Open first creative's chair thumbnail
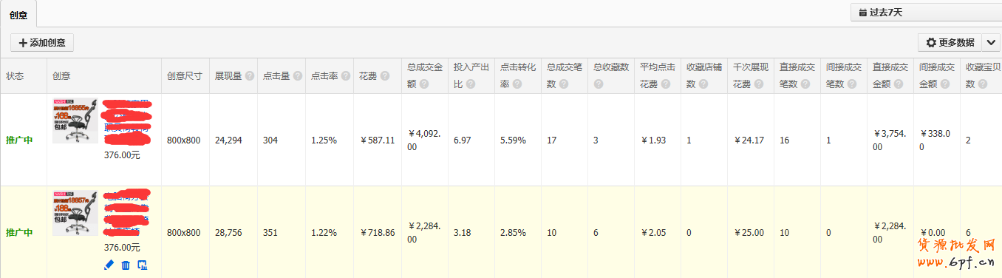1002x278 pixels. 75,121
